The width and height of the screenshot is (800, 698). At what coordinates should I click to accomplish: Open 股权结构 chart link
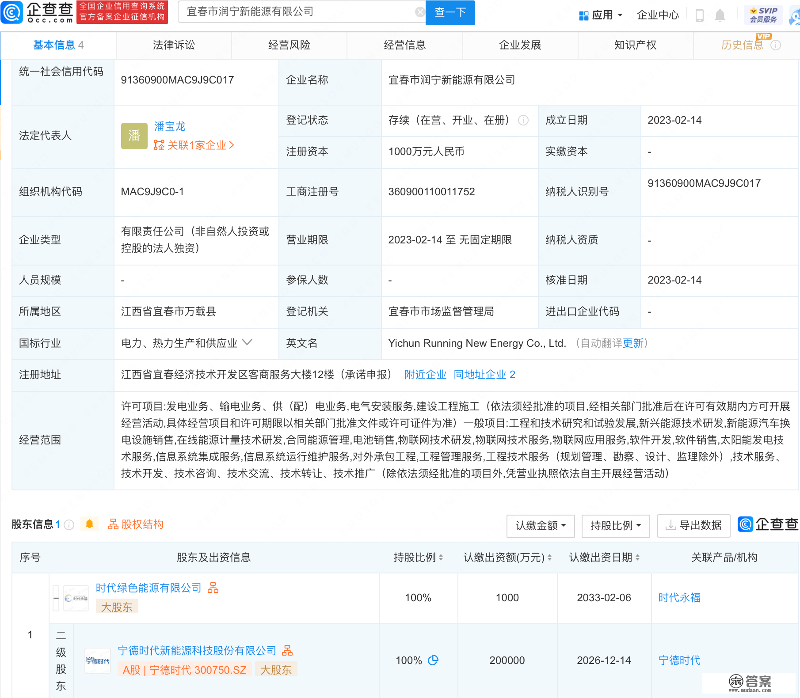pos(136,524)
